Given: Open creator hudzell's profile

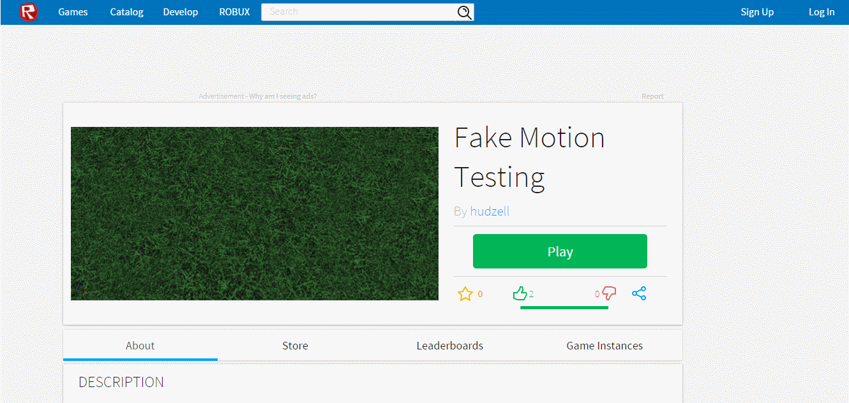Looking at the screenshot, I should [x=490, y=211].
